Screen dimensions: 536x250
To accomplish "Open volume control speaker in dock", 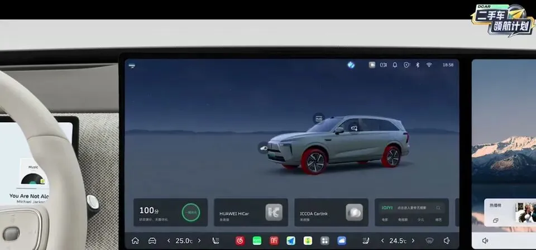I will pos(447,241).
